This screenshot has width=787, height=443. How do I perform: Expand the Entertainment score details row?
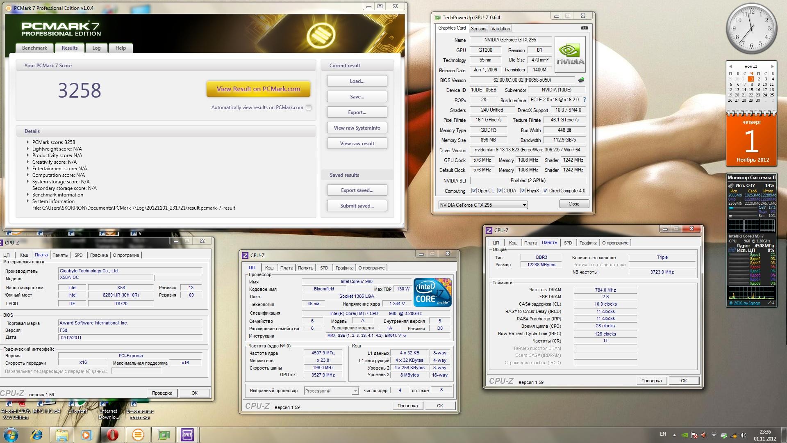pyautogui.click(x=28, y=168)
